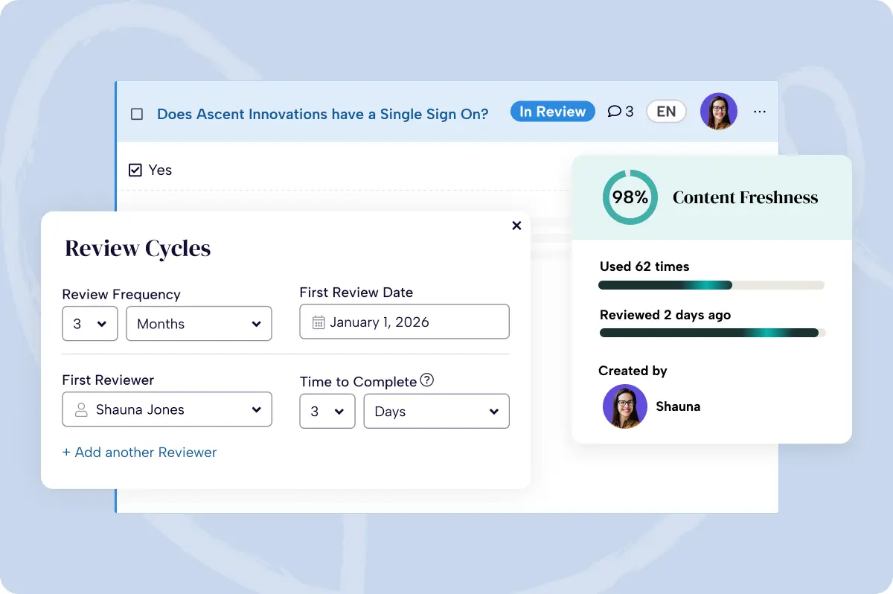Select the question row checkbox
Viewport: 893px width, 594px height.
click(x=137, y=114)
